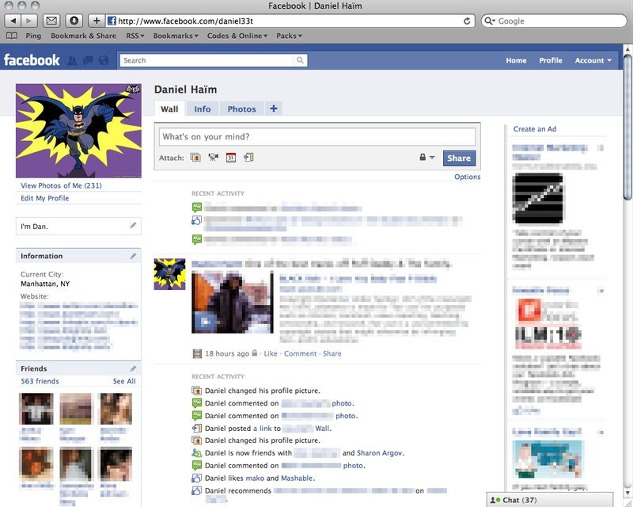Open the notifications globe icon
This screenshot has height=507, width=633.
pos(104,60)
